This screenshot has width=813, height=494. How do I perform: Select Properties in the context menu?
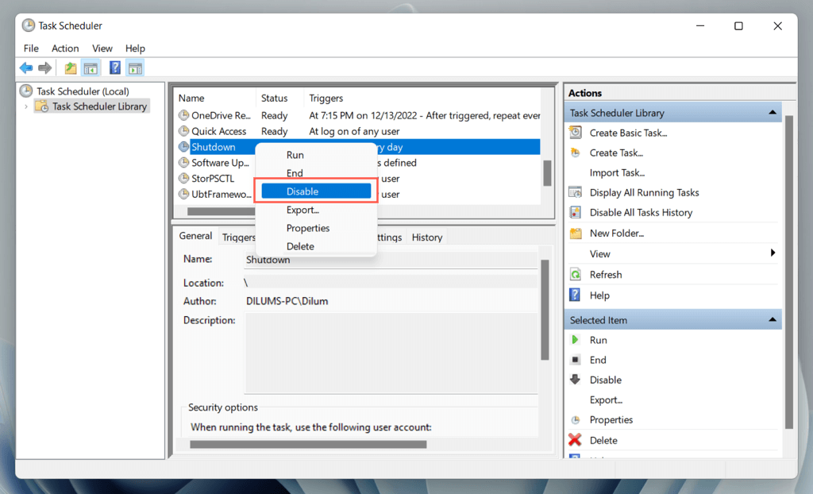coord(308,228)
